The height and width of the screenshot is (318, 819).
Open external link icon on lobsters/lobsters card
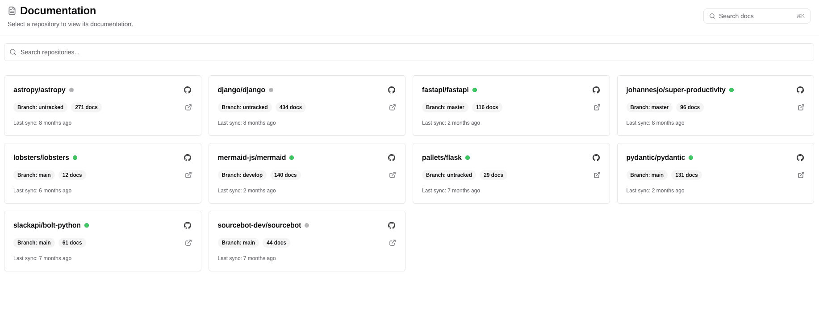188,175
